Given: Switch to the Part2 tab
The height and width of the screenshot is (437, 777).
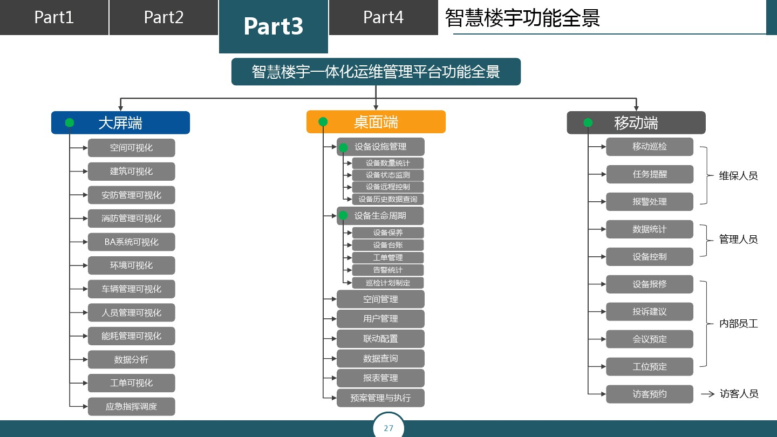Looking at the screenshot, I should 163,17.
